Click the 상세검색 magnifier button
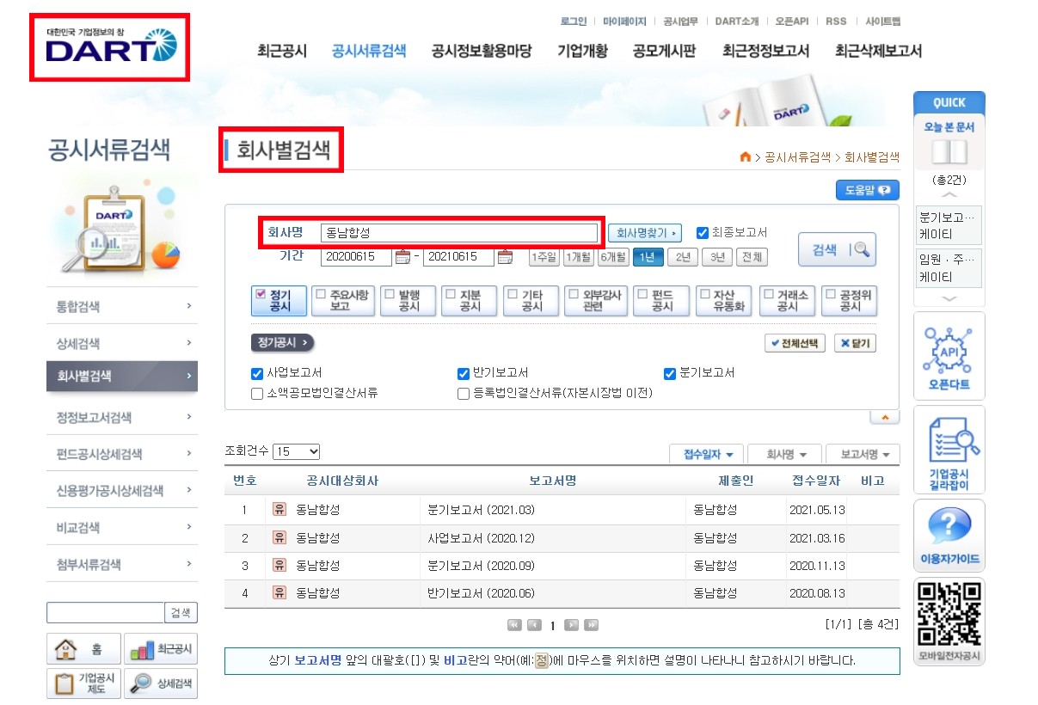The height and width of the screenshot is (705, 1038). [x=161, y=684]
